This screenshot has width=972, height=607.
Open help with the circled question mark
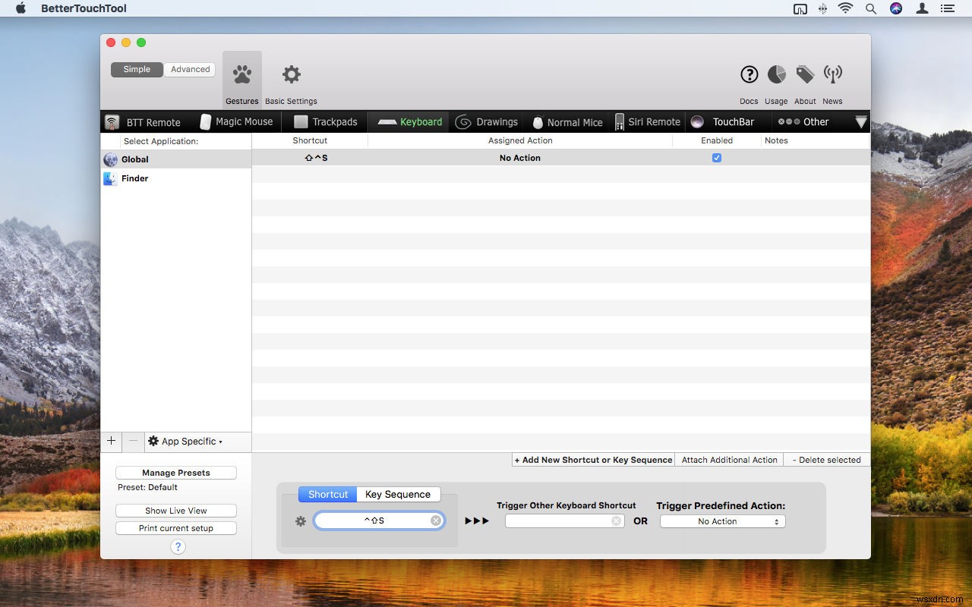pyautogui.click(x=178, y=546)
